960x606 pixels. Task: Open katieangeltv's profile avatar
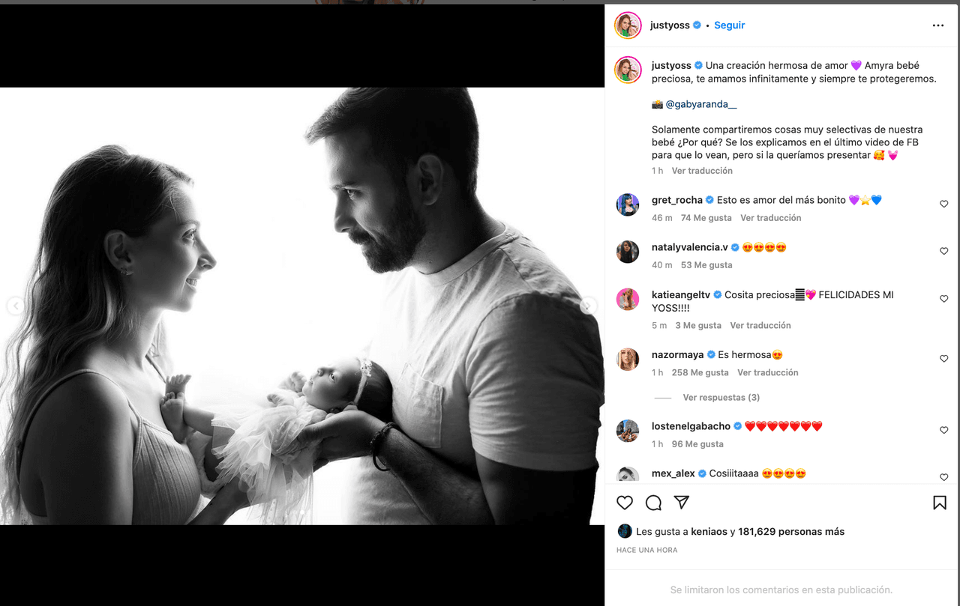628,300
